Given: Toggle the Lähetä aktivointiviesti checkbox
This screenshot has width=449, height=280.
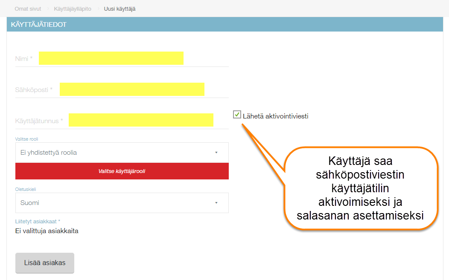Looking at the screenshot, I should tap(237, 115).
